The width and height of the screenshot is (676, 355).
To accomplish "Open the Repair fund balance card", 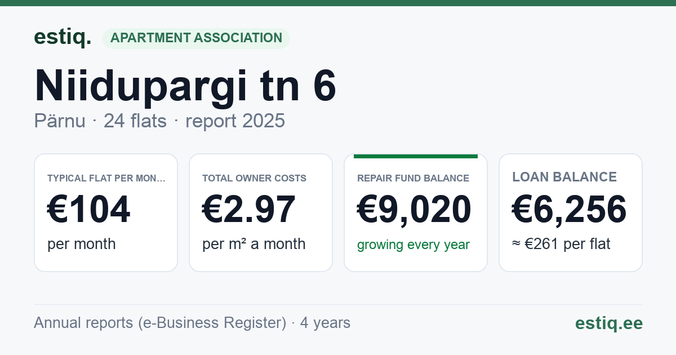I will tap(416, 212).
